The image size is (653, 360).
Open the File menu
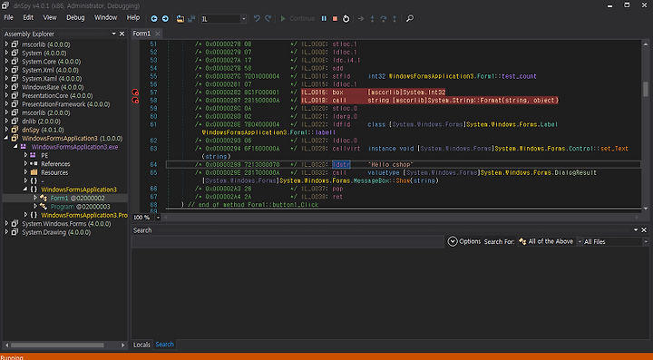pyautogui.click(x=9, y=17)
